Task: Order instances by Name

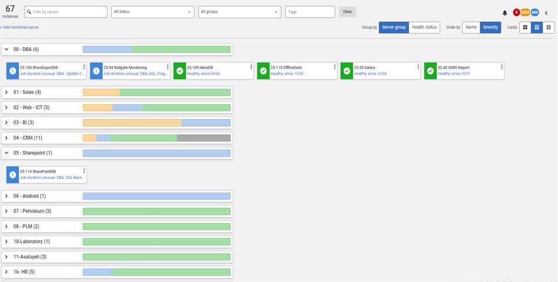Action: click(x=471, y=27)
